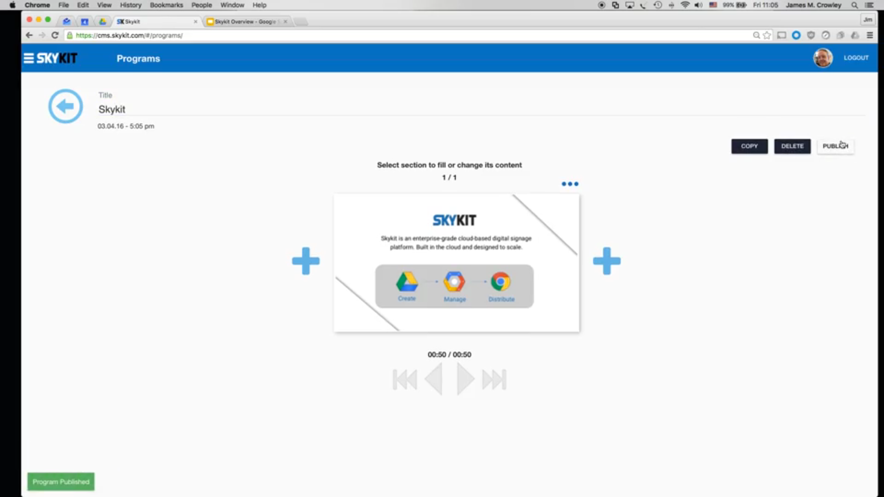Go back using the circular arrow button
This screenshot has height=497, width=884.
[x=65, y=106]
